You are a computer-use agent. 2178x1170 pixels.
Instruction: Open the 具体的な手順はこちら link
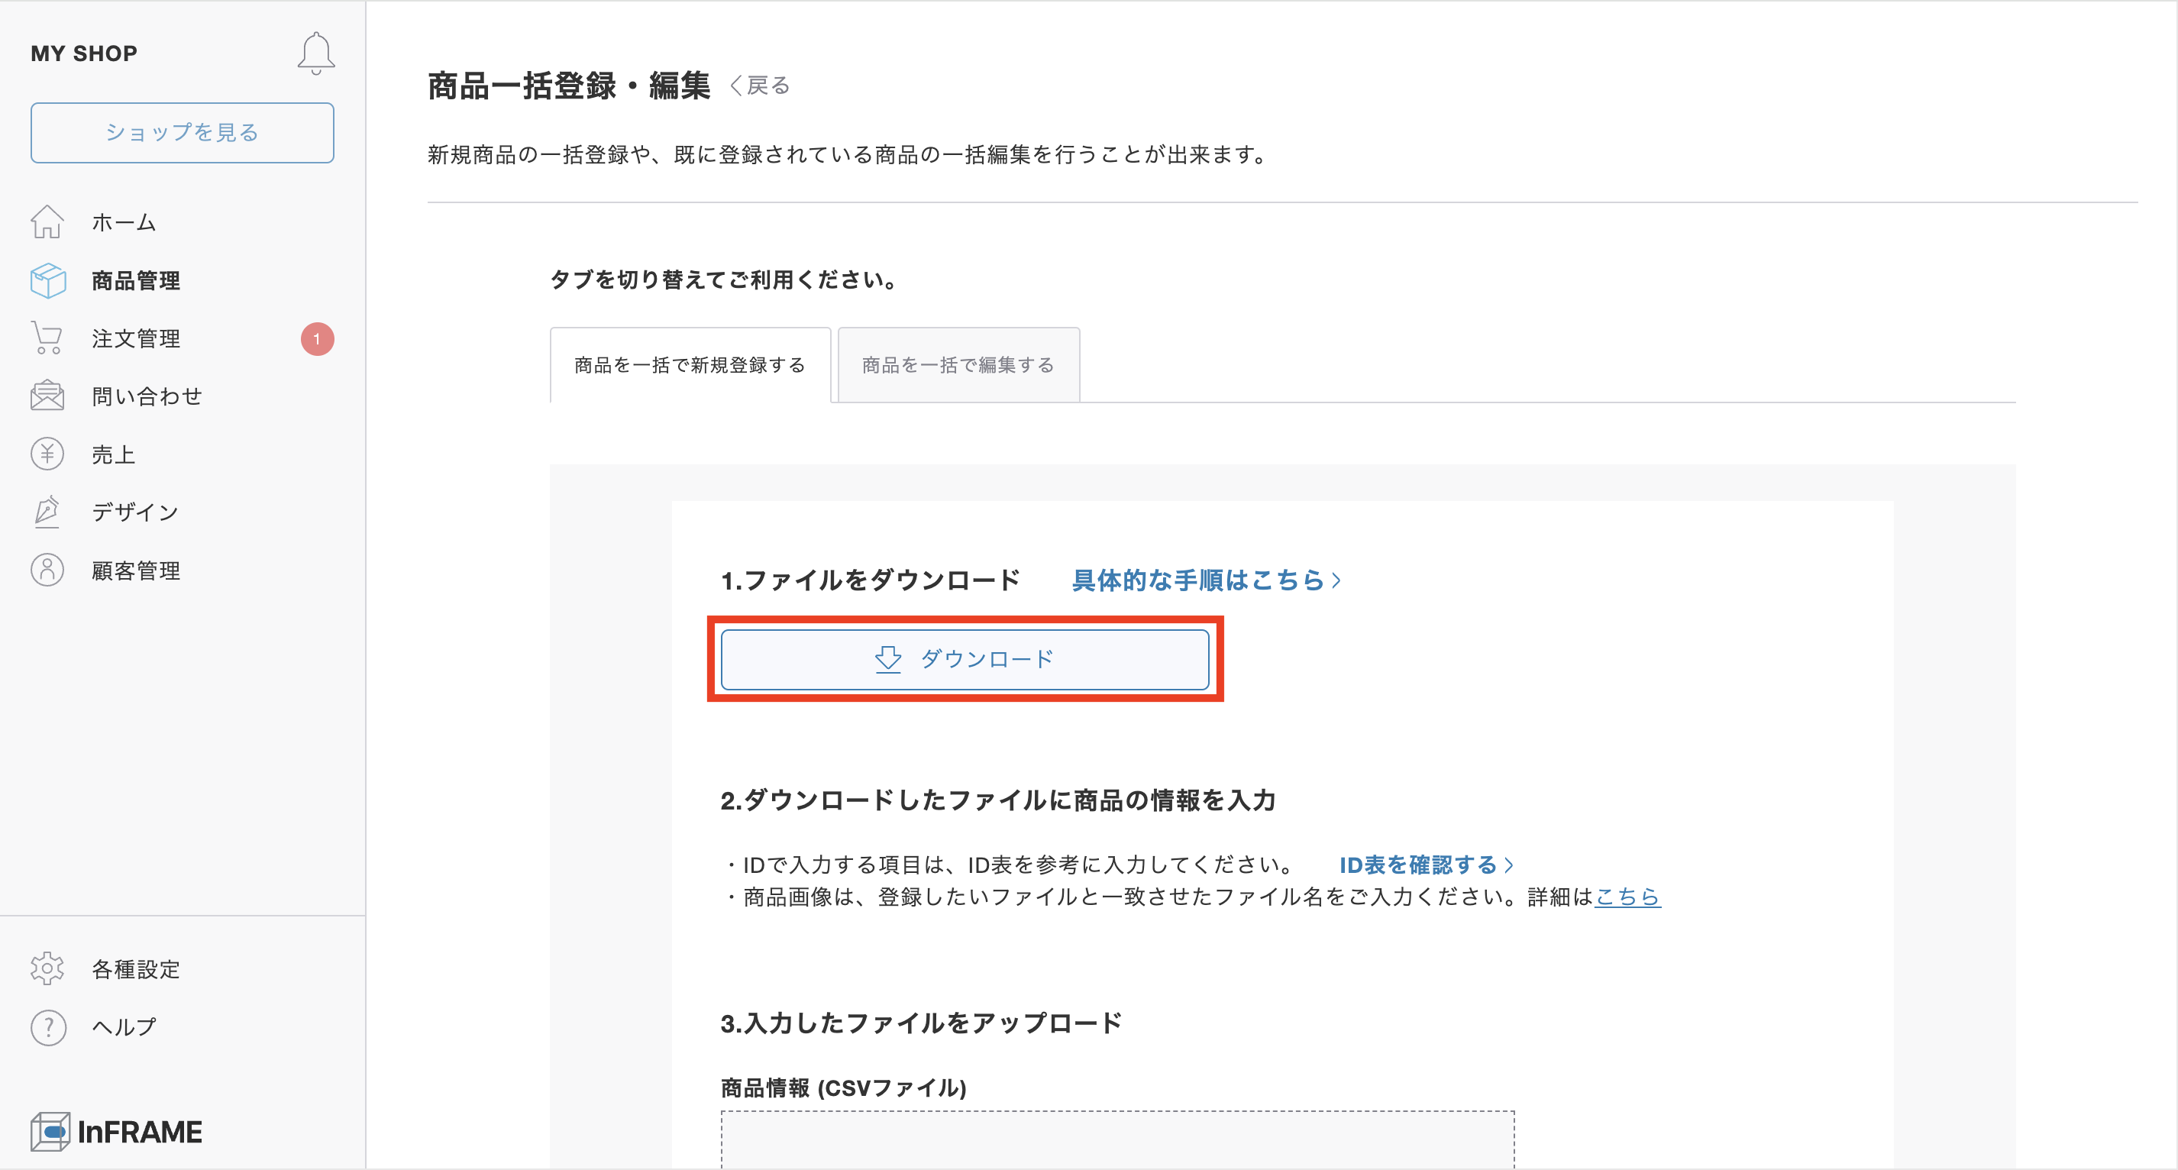pyautogui.click(x=1207, y=580)
